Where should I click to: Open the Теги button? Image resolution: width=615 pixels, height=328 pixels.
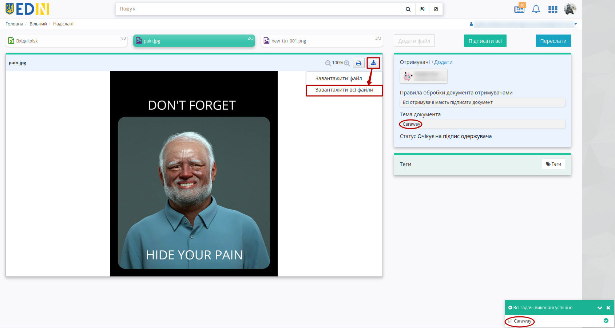[553, 164]
